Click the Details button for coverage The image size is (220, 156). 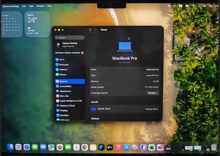coord(152,93)
